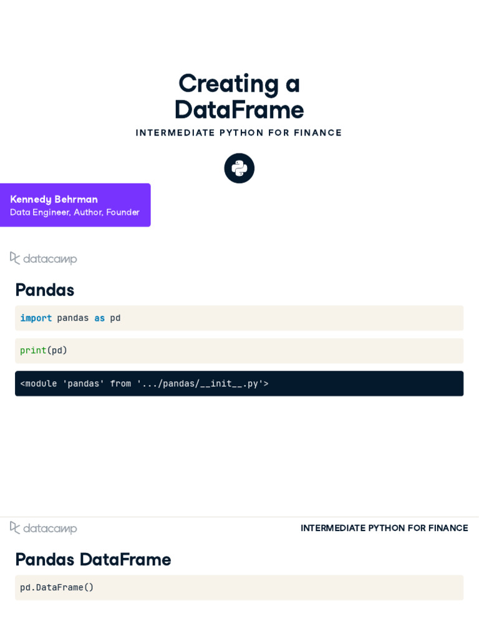Viewport: 479px width, 639px height.
Task: Click the green print keyword
Action: (x=33, y=351)
